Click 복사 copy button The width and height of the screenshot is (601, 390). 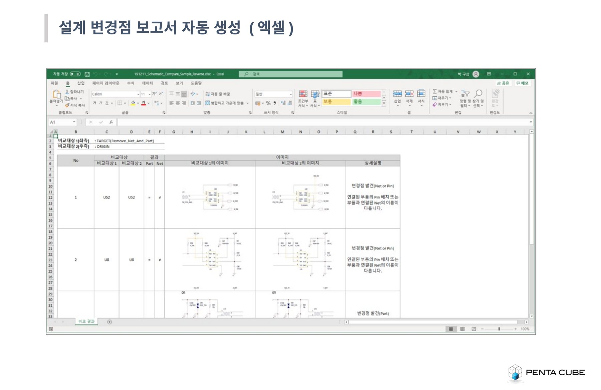pyautogui.click(x=71, y=99)
